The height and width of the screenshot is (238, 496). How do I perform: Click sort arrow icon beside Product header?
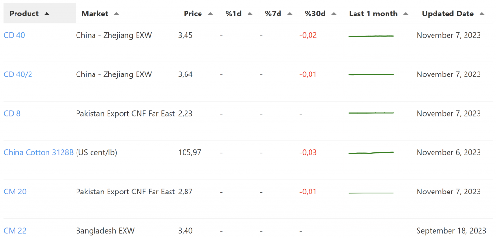click(46, 14)
